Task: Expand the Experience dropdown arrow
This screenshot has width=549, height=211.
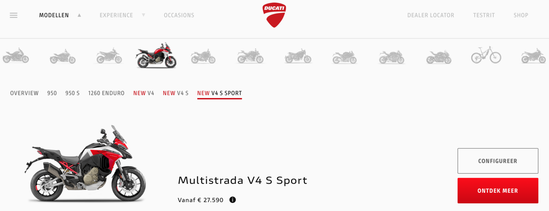Action: pyautogui.click(x=143, y=15)
